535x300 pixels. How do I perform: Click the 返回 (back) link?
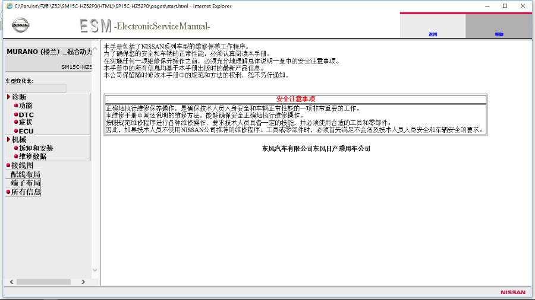(433, 34)
